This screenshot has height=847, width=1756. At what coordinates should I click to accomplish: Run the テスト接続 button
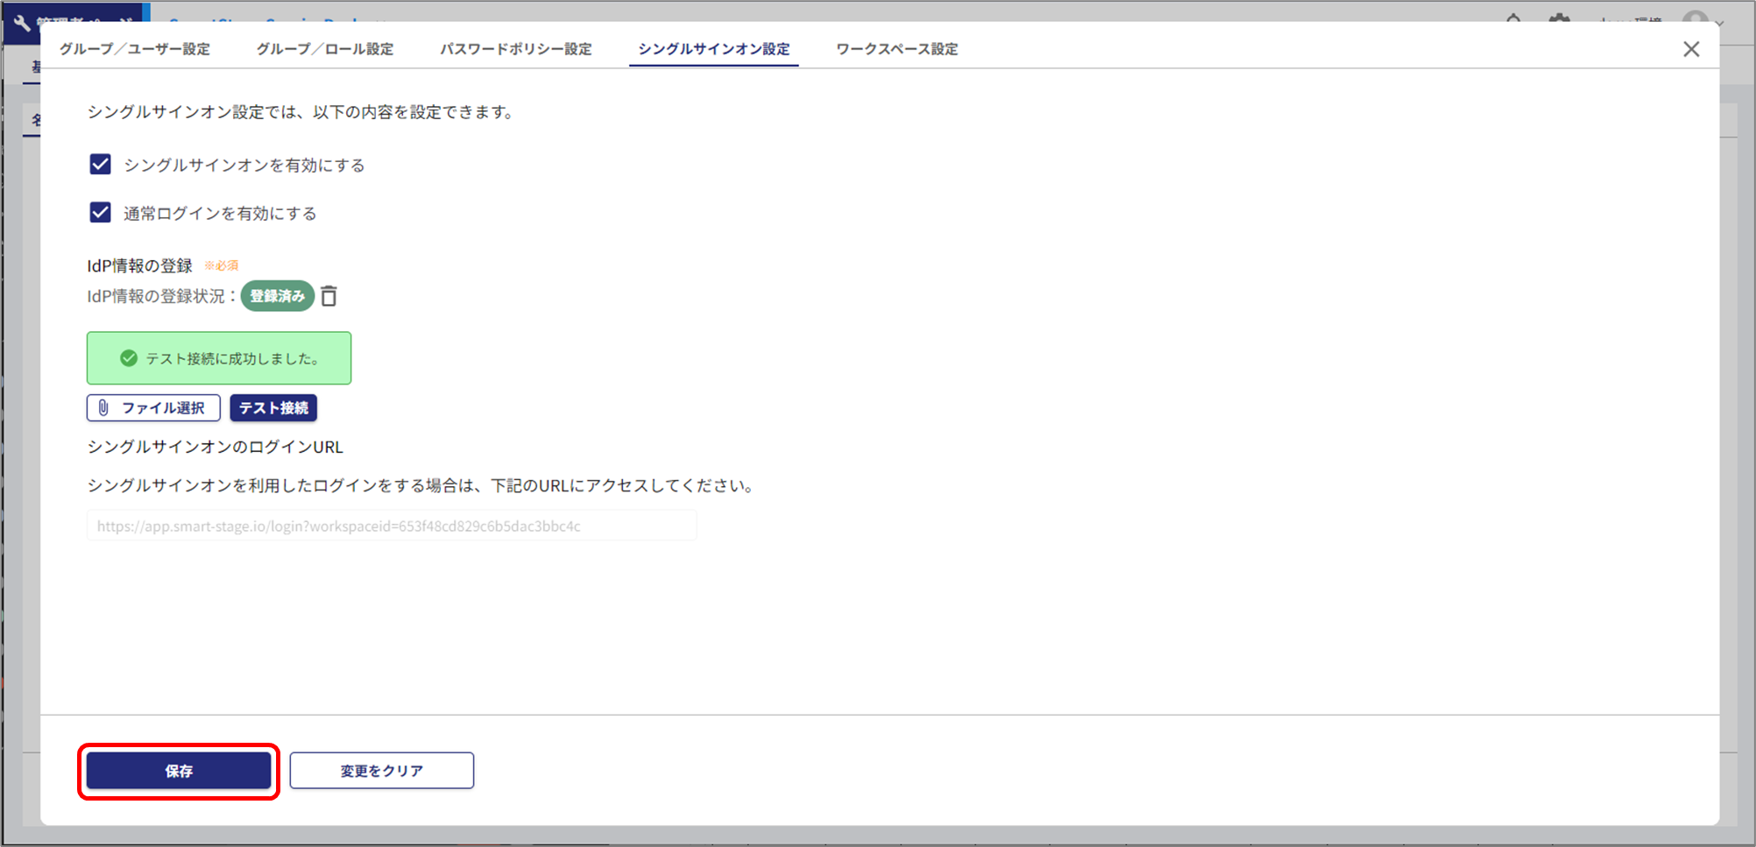coord(273,408)
